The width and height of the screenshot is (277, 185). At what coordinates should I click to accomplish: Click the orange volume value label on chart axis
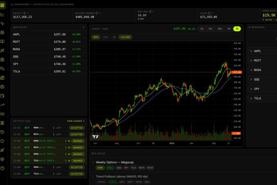pyautogui.click(x=236, y=133)
